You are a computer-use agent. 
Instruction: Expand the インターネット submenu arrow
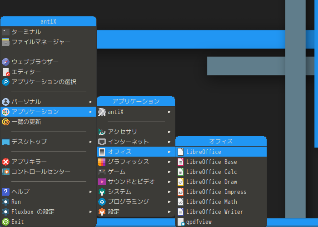(x=169, y=142)
